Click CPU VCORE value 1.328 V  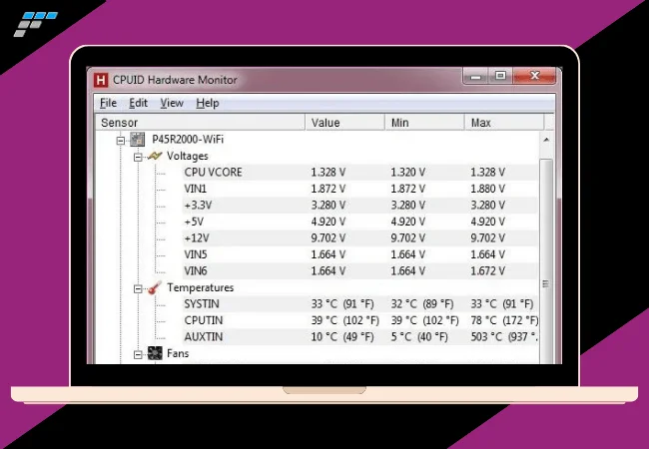tap(328, 173)
